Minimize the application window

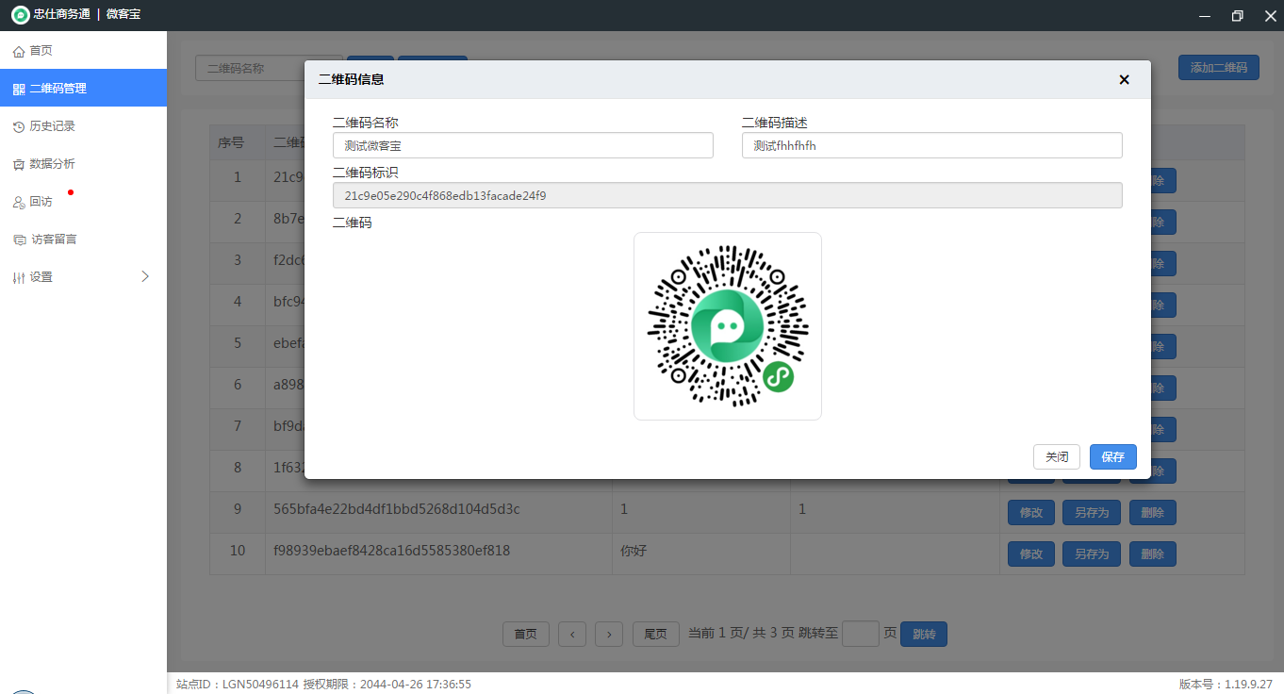click(x=1204, y=15)
